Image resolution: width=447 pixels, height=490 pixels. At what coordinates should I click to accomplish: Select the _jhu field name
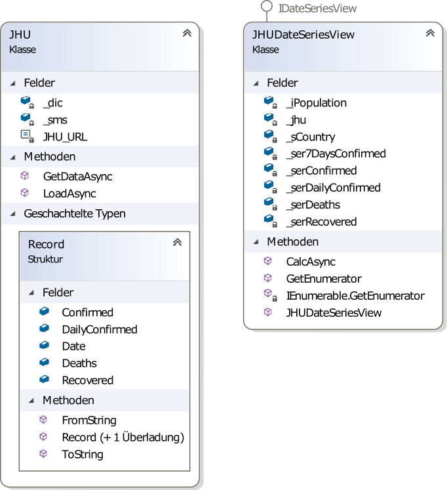click(296, 120)
